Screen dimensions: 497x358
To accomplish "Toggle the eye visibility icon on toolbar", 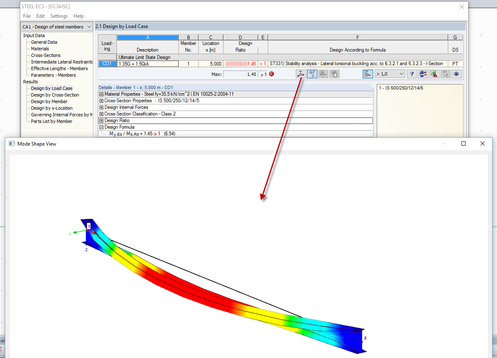I will pos(456,73).
